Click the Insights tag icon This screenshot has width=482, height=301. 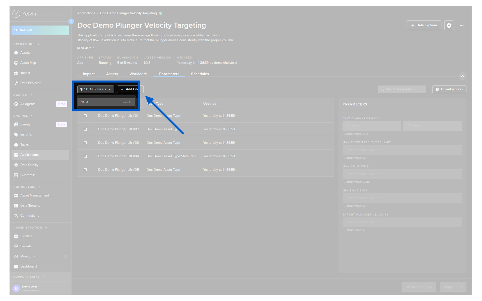(16, 135)
